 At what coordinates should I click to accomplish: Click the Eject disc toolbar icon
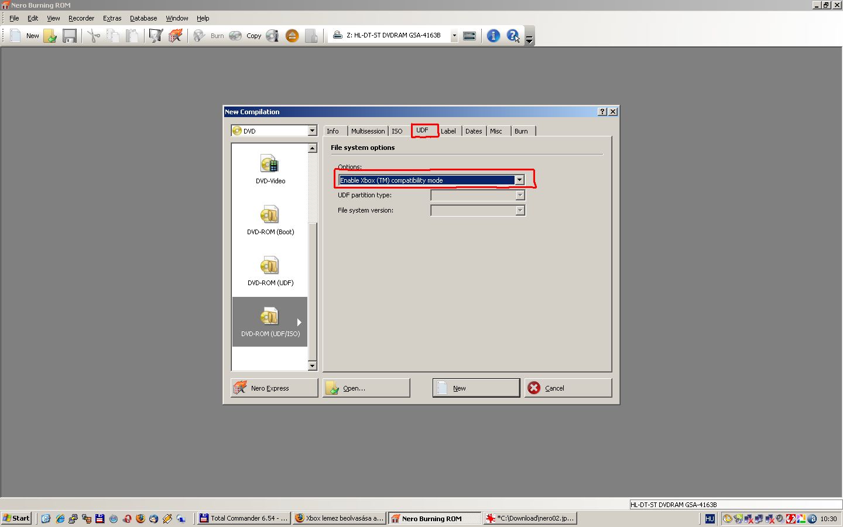[x=292, y=36]
